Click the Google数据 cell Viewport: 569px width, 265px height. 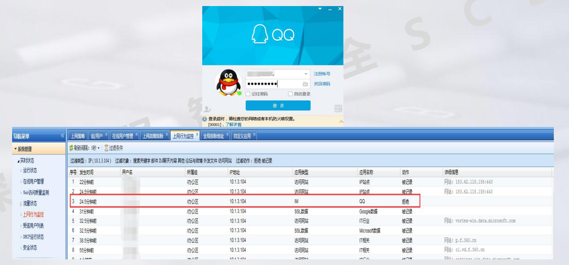369,212
